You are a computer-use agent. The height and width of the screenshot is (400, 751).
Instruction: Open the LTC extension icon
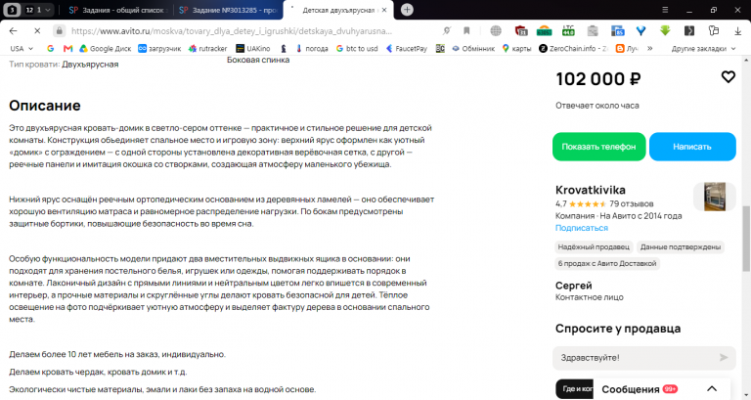click(568, 31)
